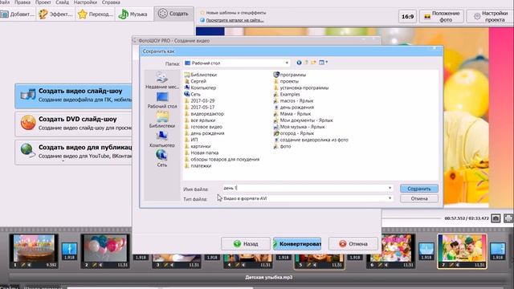
Task: Click the Назад button in video creation window
Action: [246, 244]
